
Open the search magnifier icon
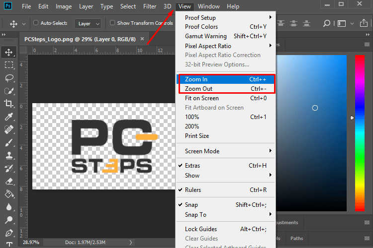[x=327, y=23]
